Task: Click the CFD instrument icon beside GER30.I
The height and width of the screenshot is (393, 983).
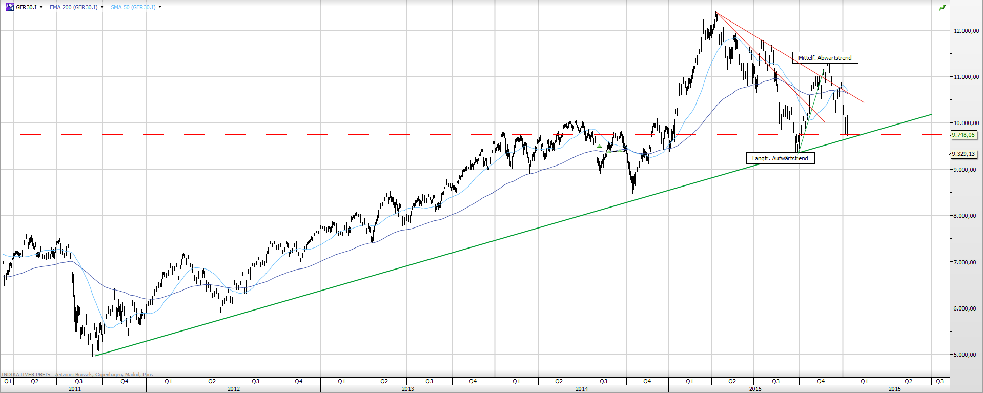Action: (x=9, y=7)
